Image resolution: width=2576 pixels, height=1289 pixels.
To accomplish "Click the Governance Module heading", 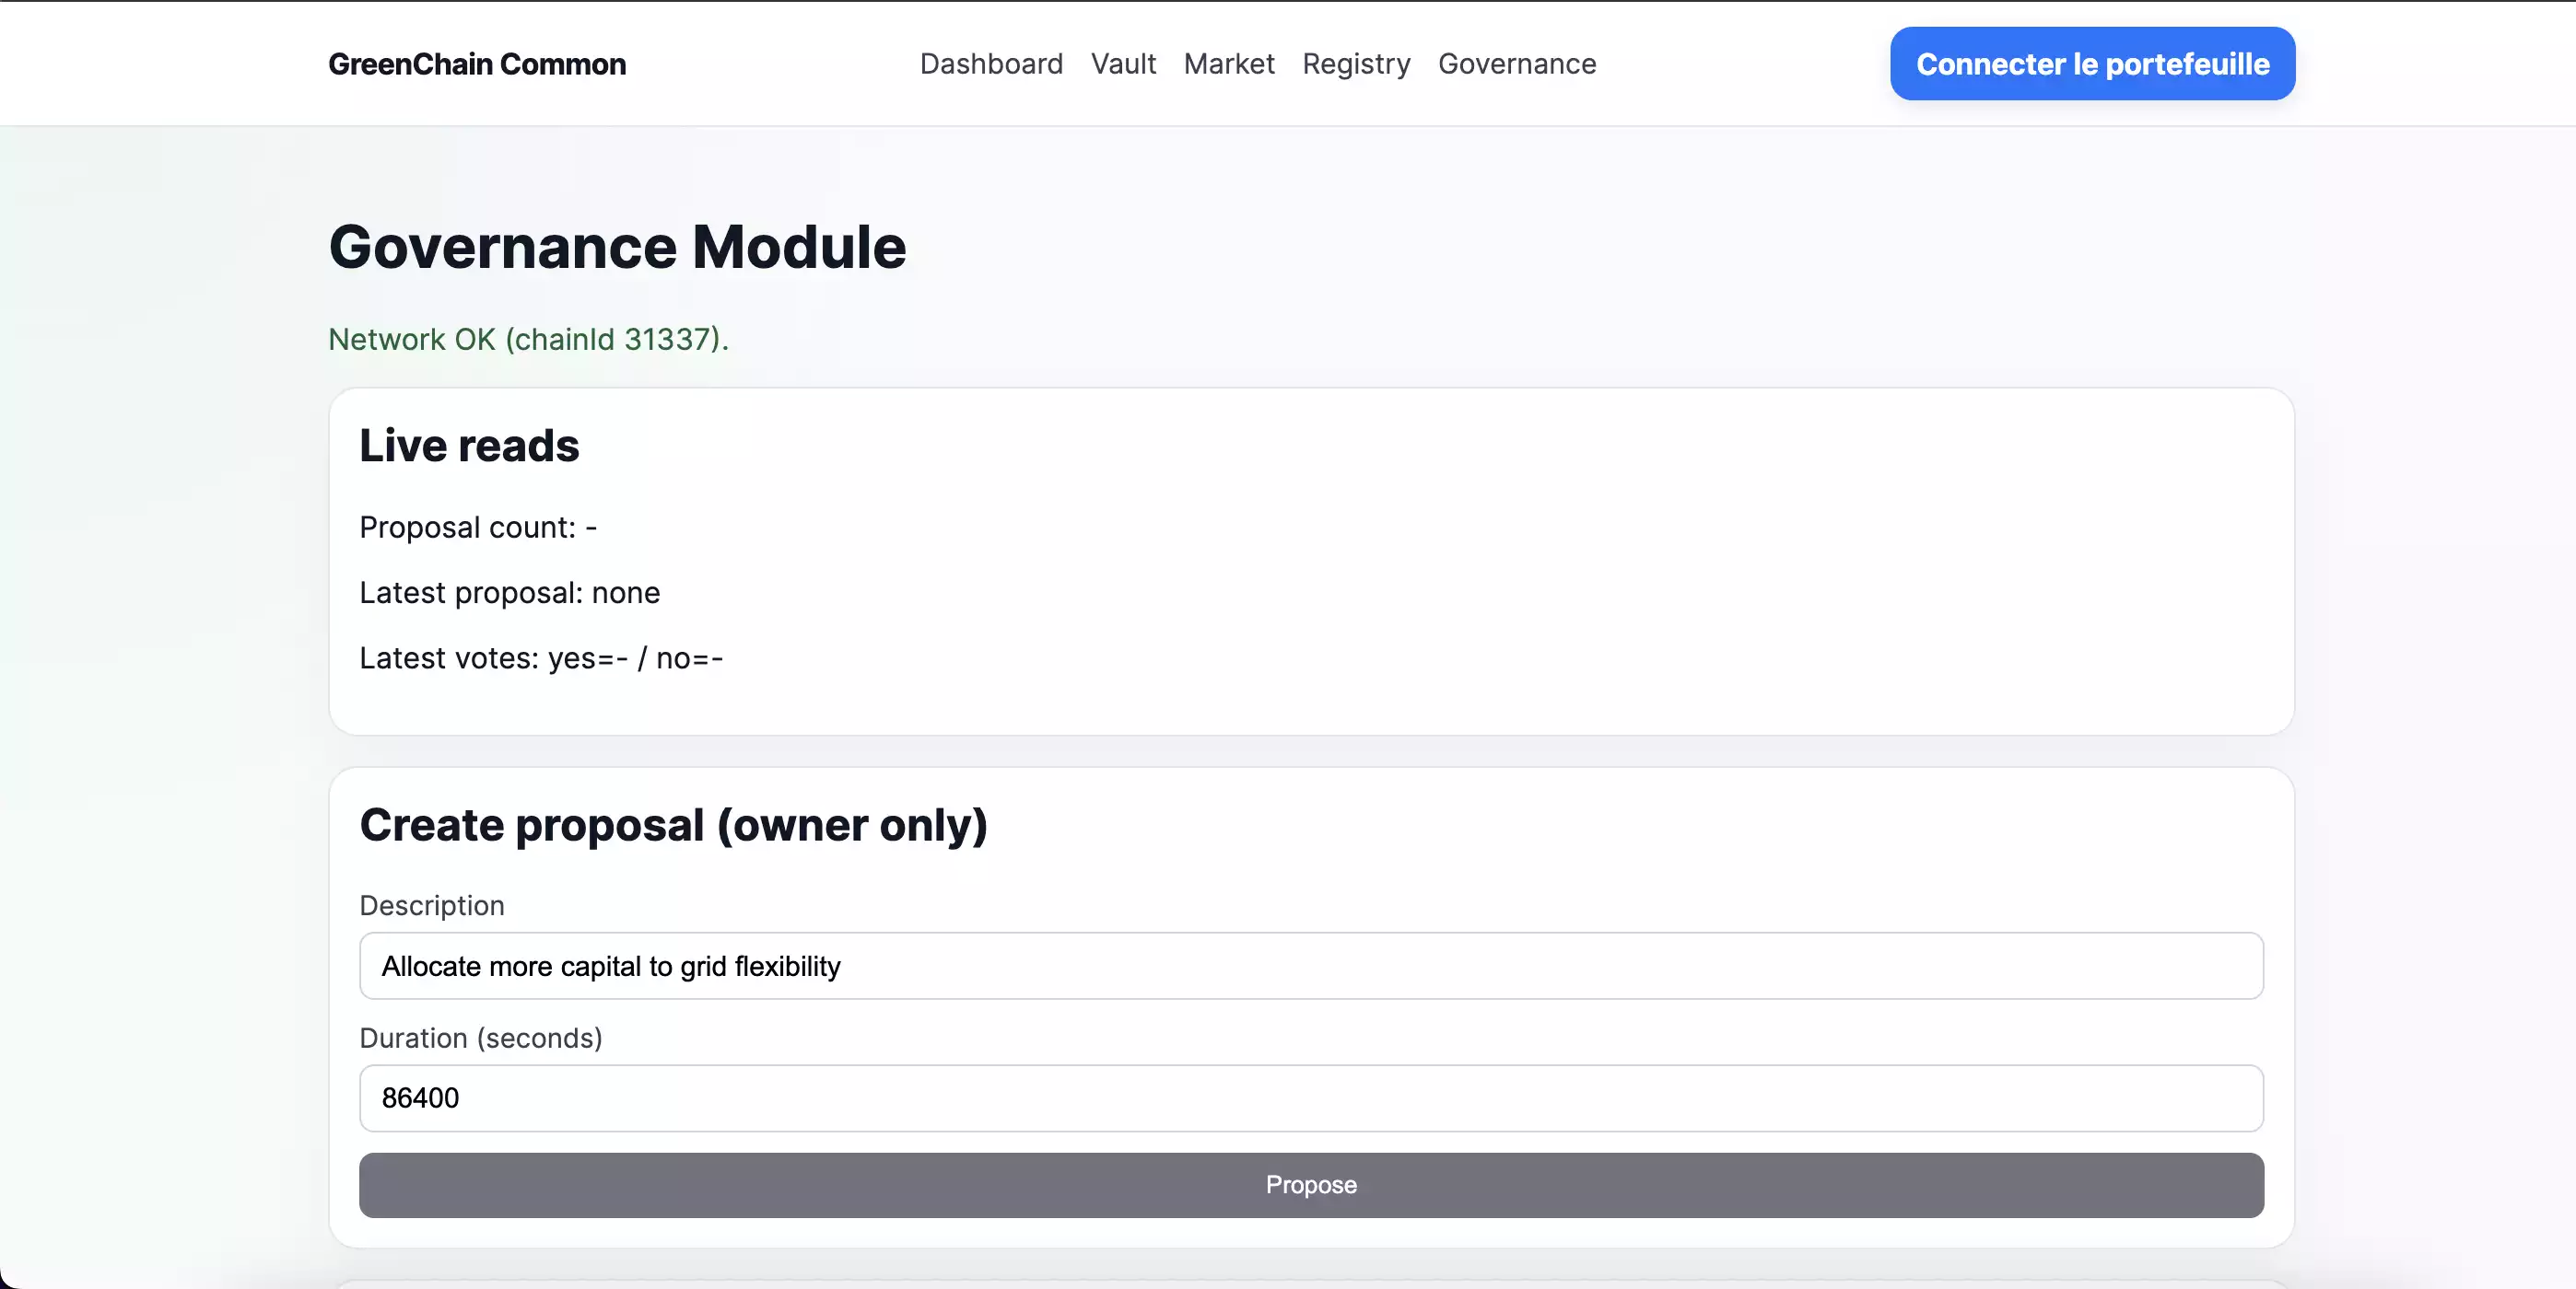I will [x=617, y=247].
